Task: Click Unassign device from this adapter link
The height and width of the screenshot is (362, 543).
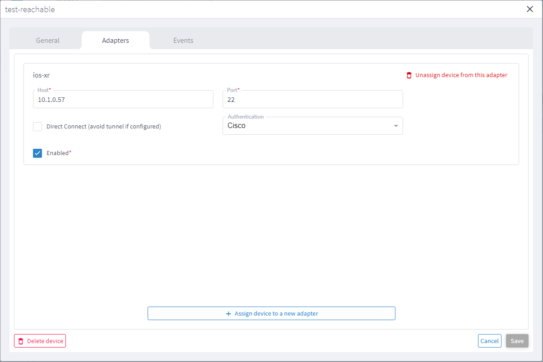Action: 461,75
